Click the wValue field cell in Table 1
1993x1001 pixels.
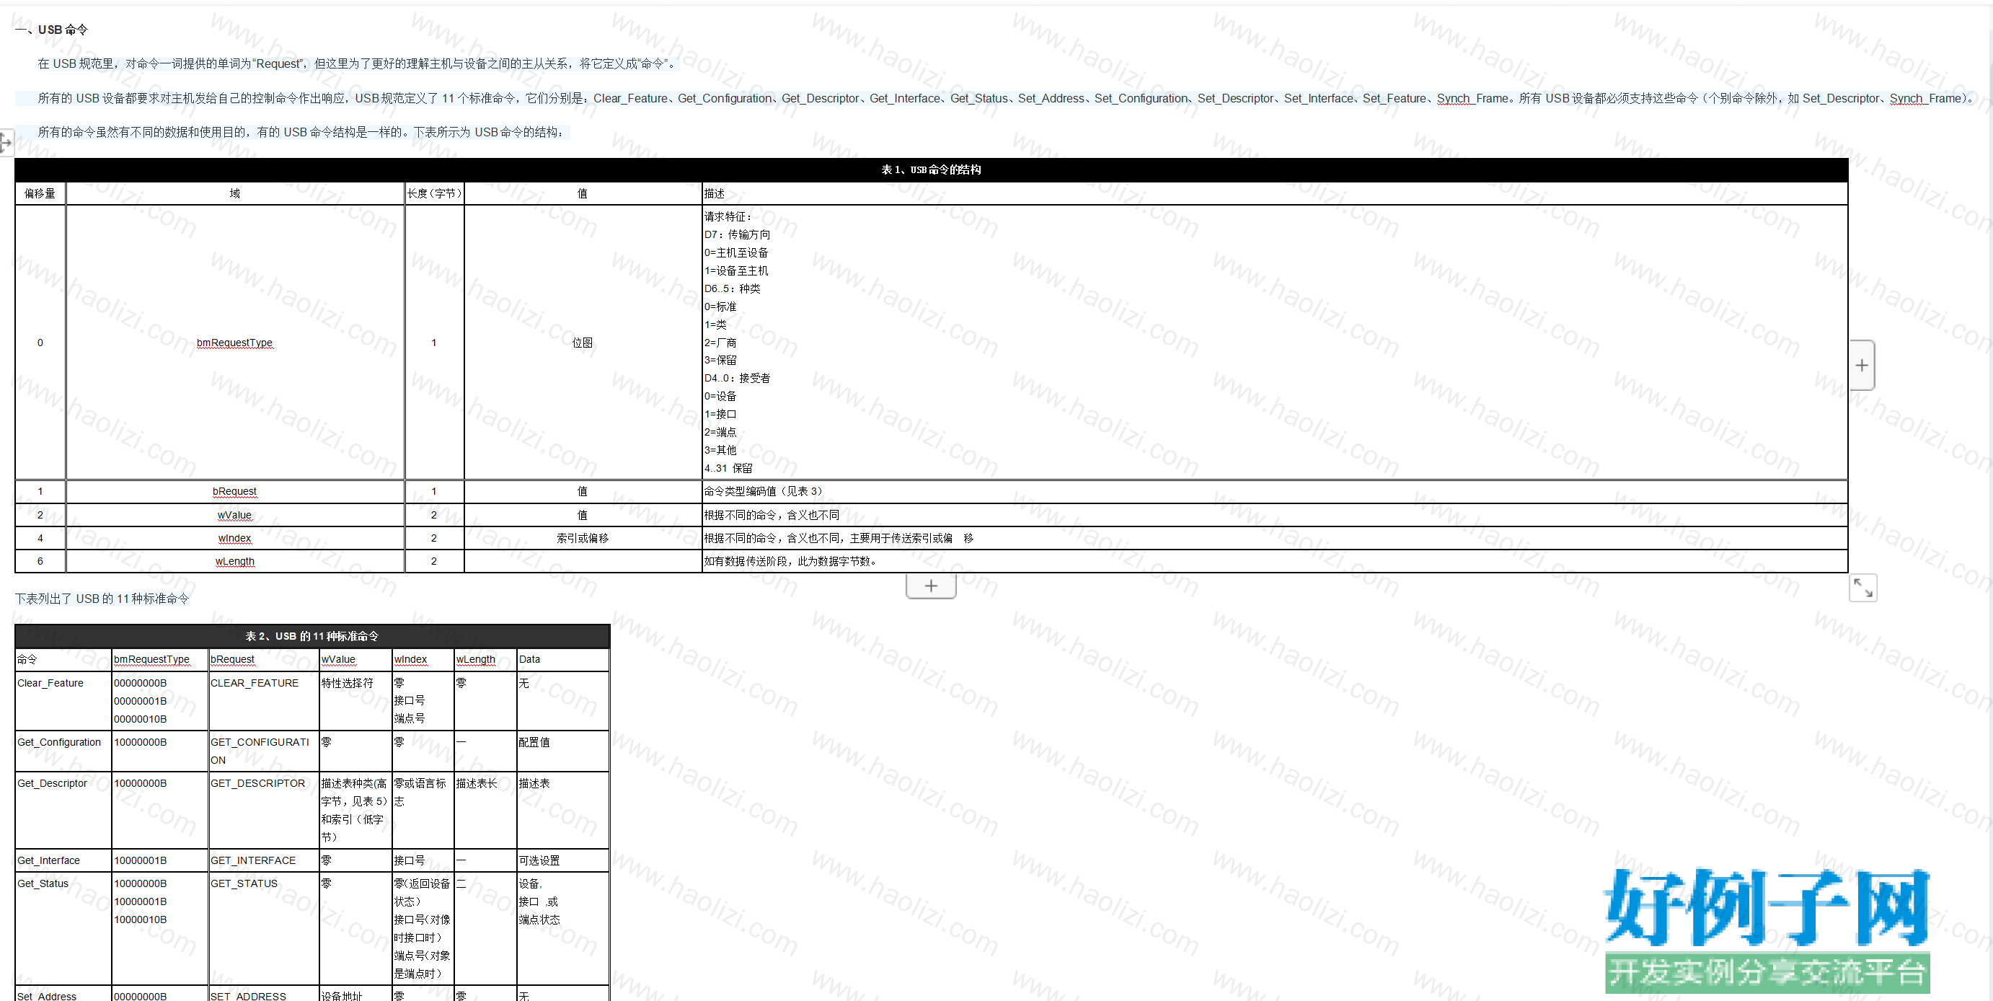click(234, 515)
